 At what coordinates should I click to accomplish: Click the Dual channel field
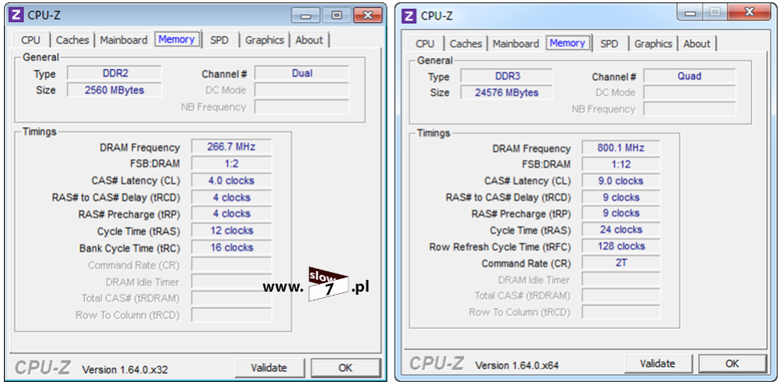pos(302,74)
